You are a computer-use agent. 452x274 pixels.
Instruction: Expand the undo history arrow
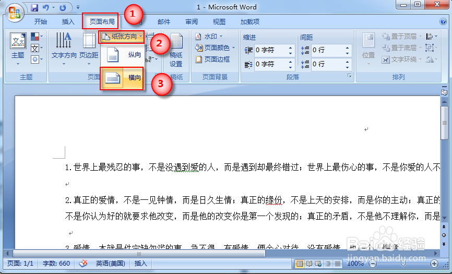53,8
